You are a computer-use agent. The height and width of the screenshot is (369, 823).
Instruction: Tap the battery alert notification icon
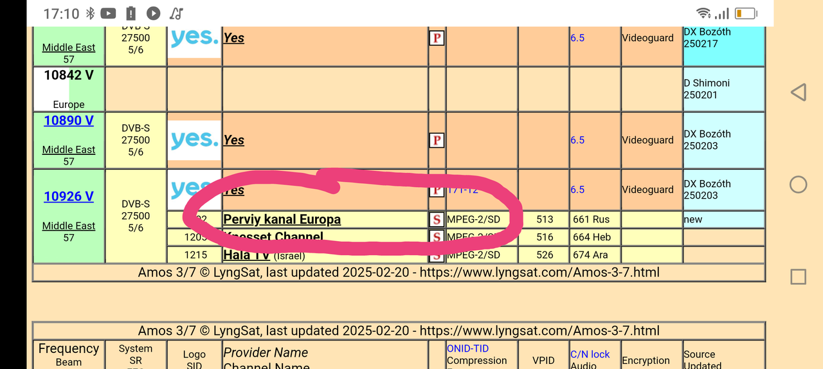(131, 14)
